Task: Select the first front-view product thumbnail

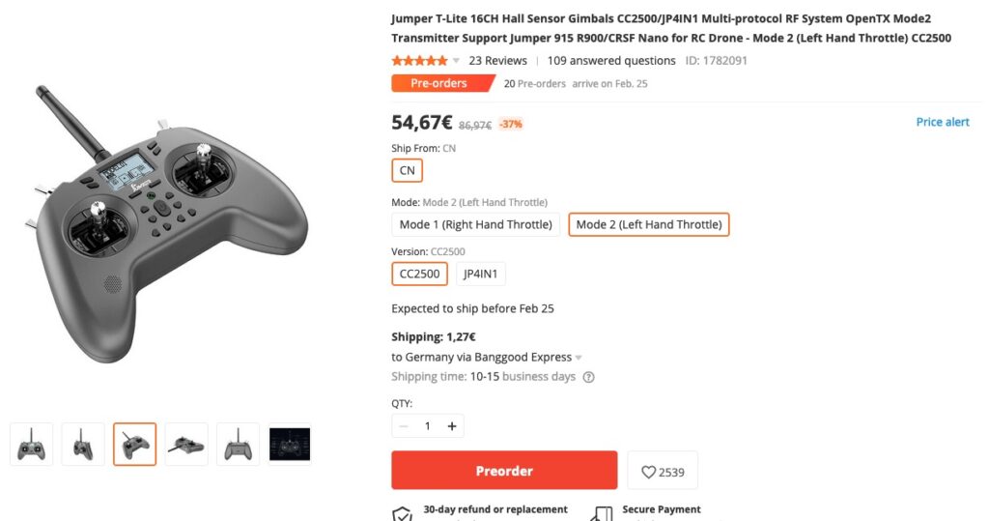Action: 32,445
